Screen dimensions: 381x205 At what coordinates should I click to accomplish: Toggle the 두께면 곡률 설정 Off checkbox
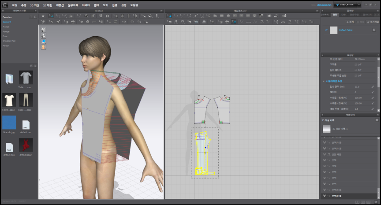(355, 75)
